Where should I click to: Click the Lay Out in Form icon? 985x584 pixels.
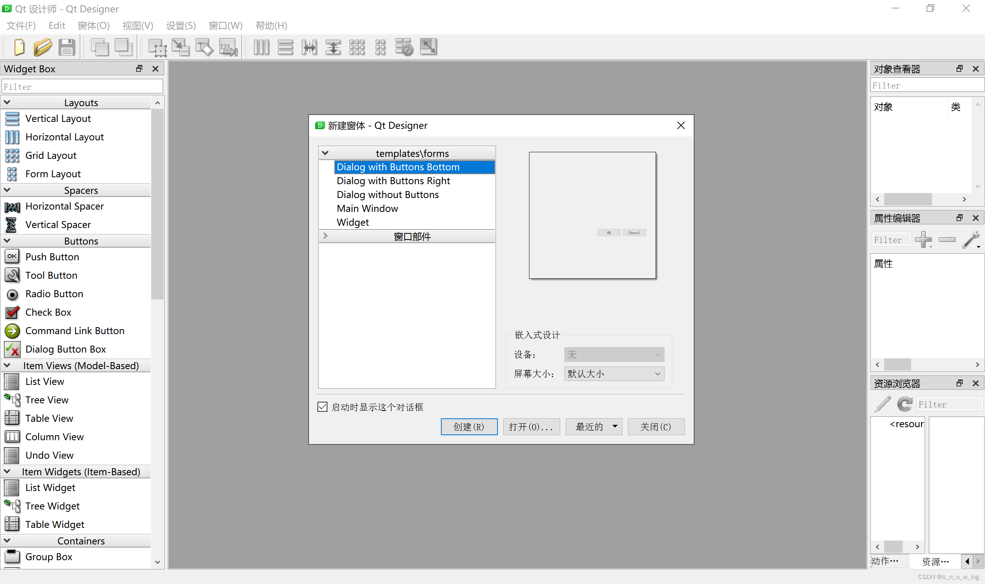381,47
